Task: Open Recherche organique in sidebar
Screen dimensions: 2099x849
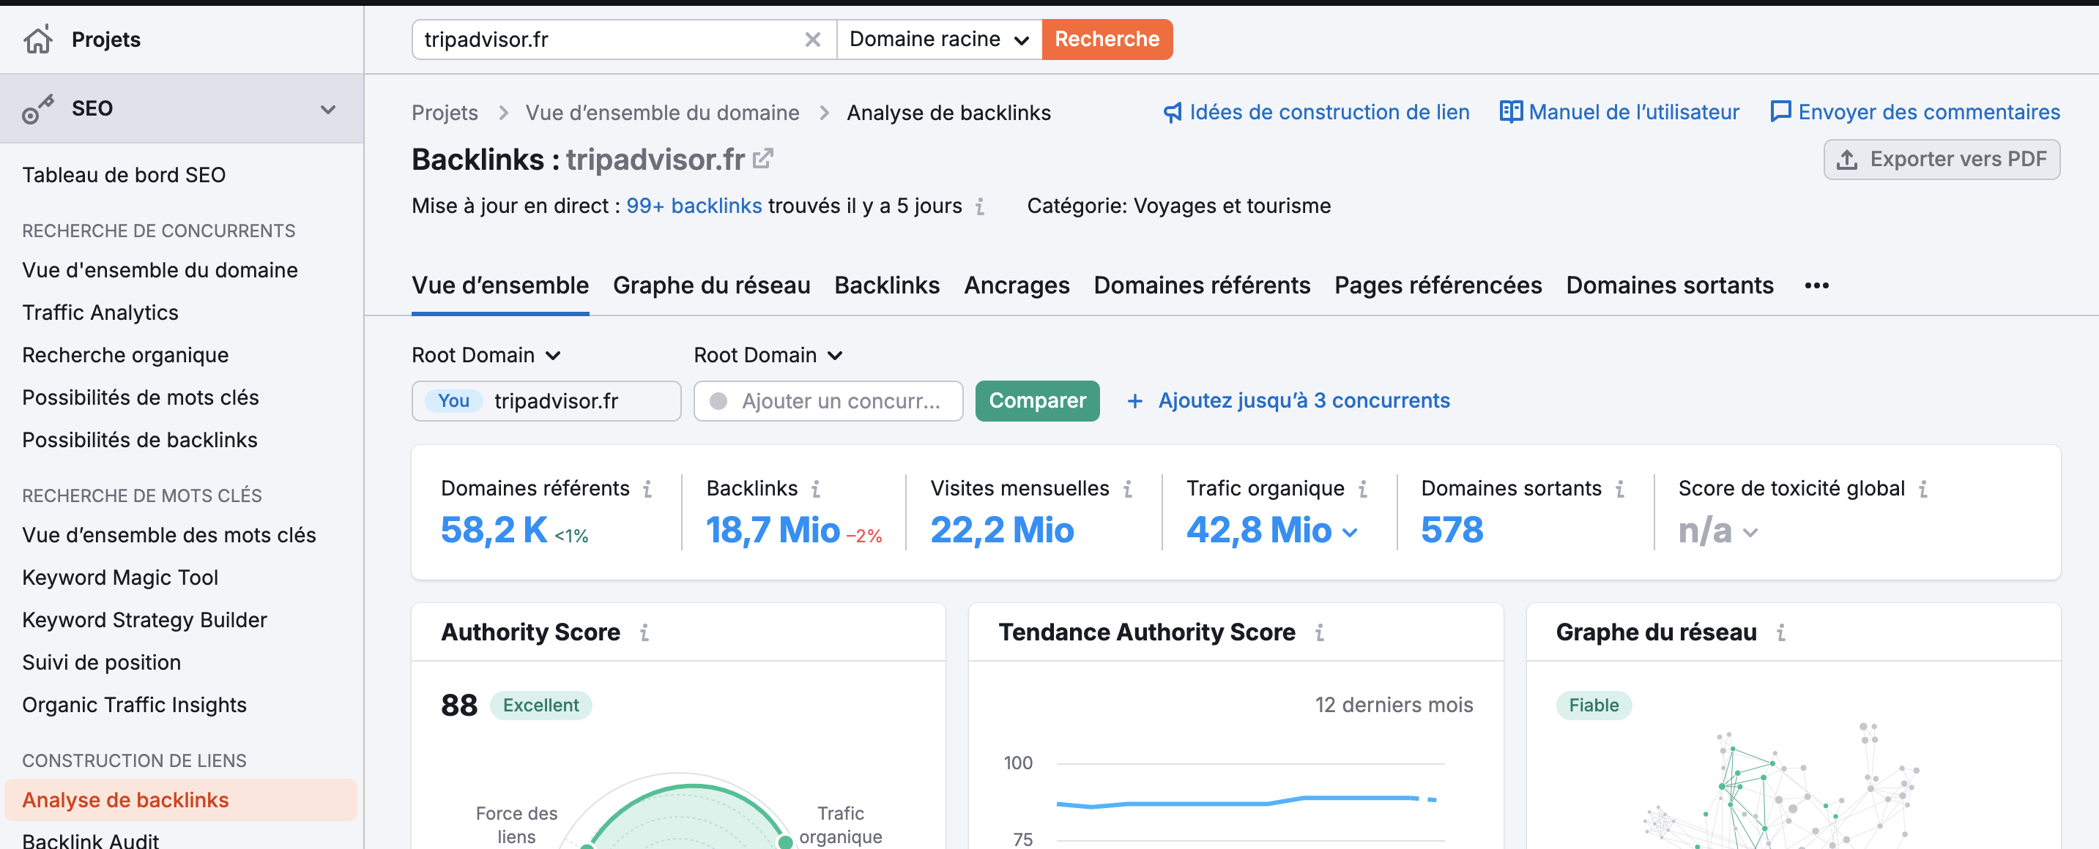Action: pos(125,355)
